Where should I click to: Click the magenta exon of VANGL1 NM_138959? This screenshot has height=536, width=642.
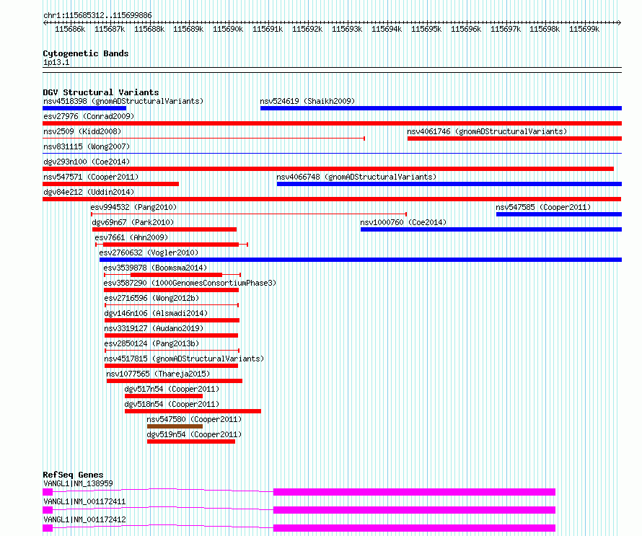414,492
